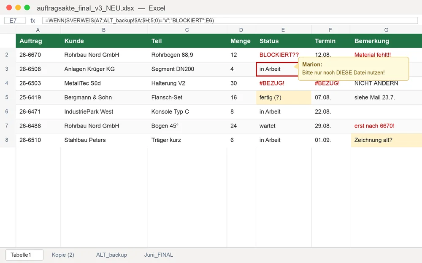Select column B header
The height and width of the screenshot is (263, 422).
[104, 30]
